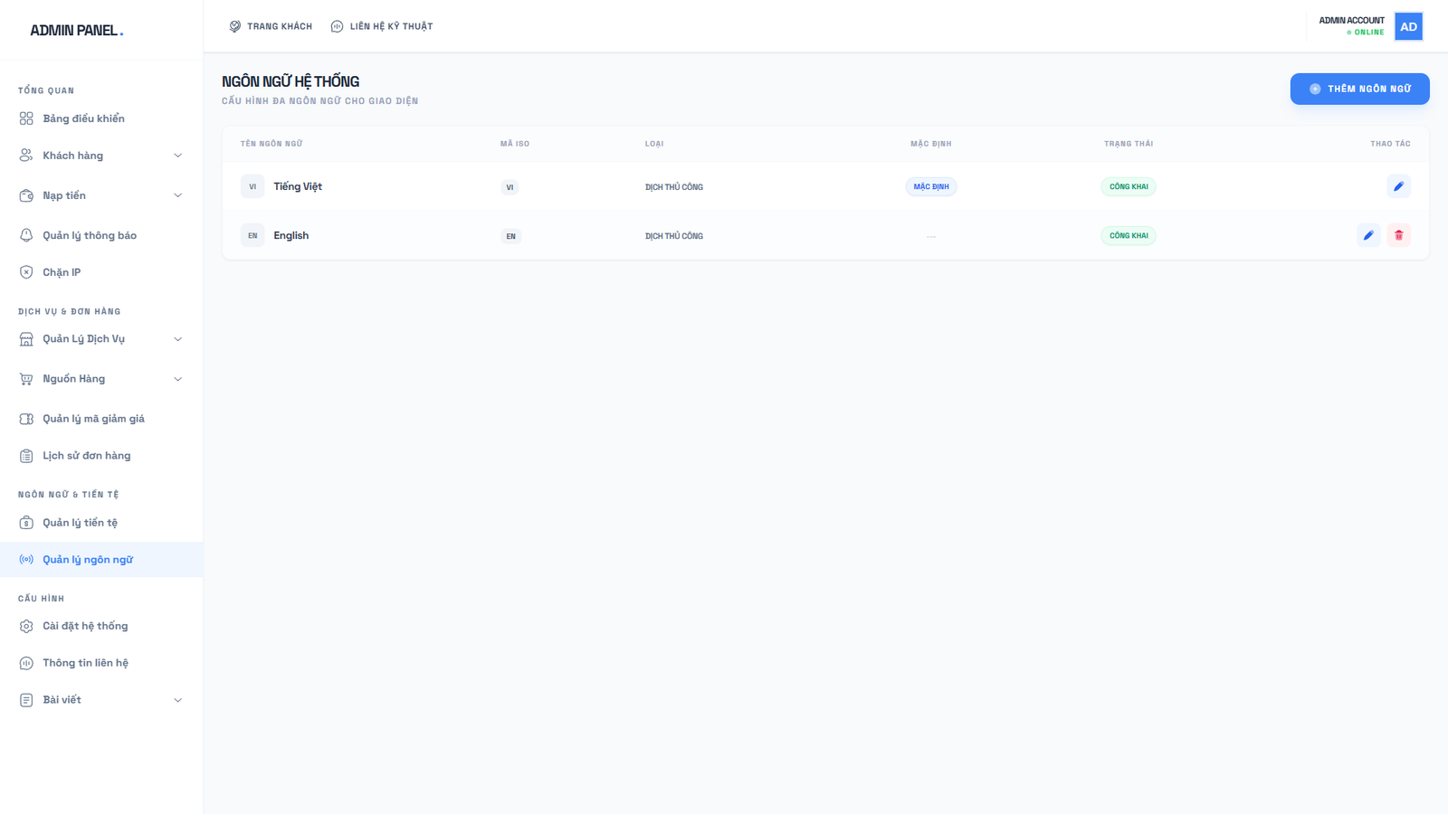Expand the Nạp tiền submenu chevron
Image resolution: width=1448 pixels, height=814 pixels.
click(177, 195)
